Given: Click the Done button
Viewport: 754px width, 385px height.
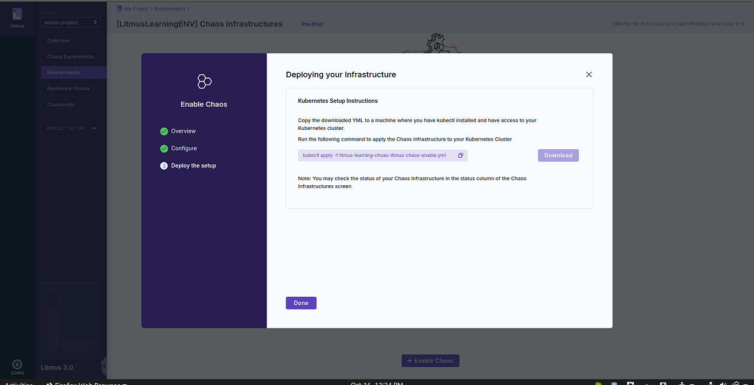Looking at the screenshot, I should click(301, 303).
